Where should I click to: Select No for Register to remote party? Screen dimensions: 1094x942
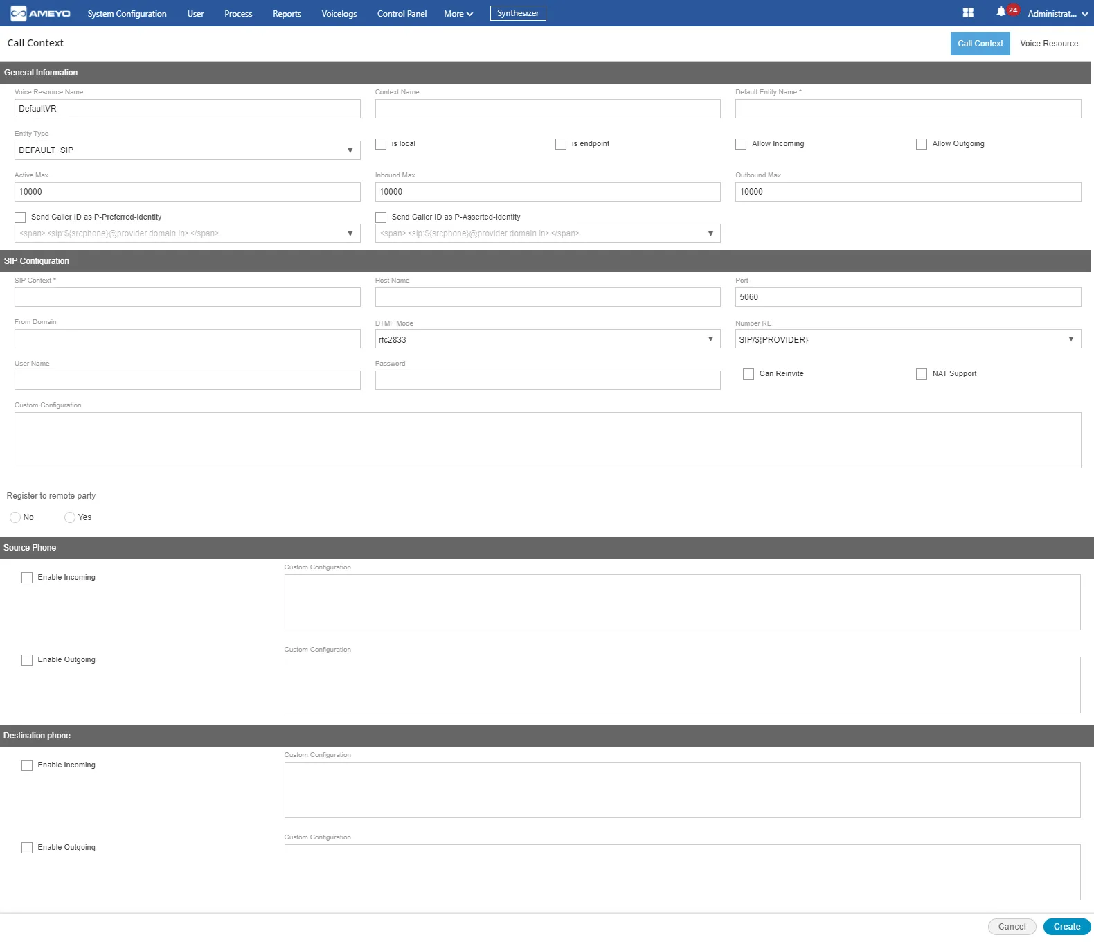[x=15, y=517]
